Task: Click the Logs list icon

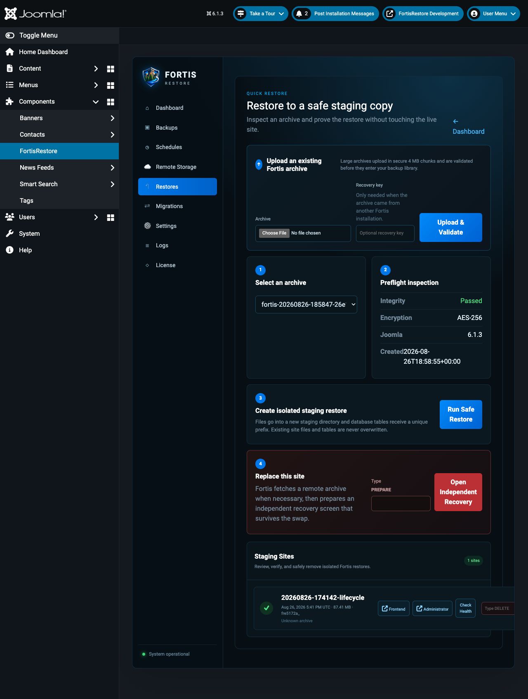Action: pos(147,246)
